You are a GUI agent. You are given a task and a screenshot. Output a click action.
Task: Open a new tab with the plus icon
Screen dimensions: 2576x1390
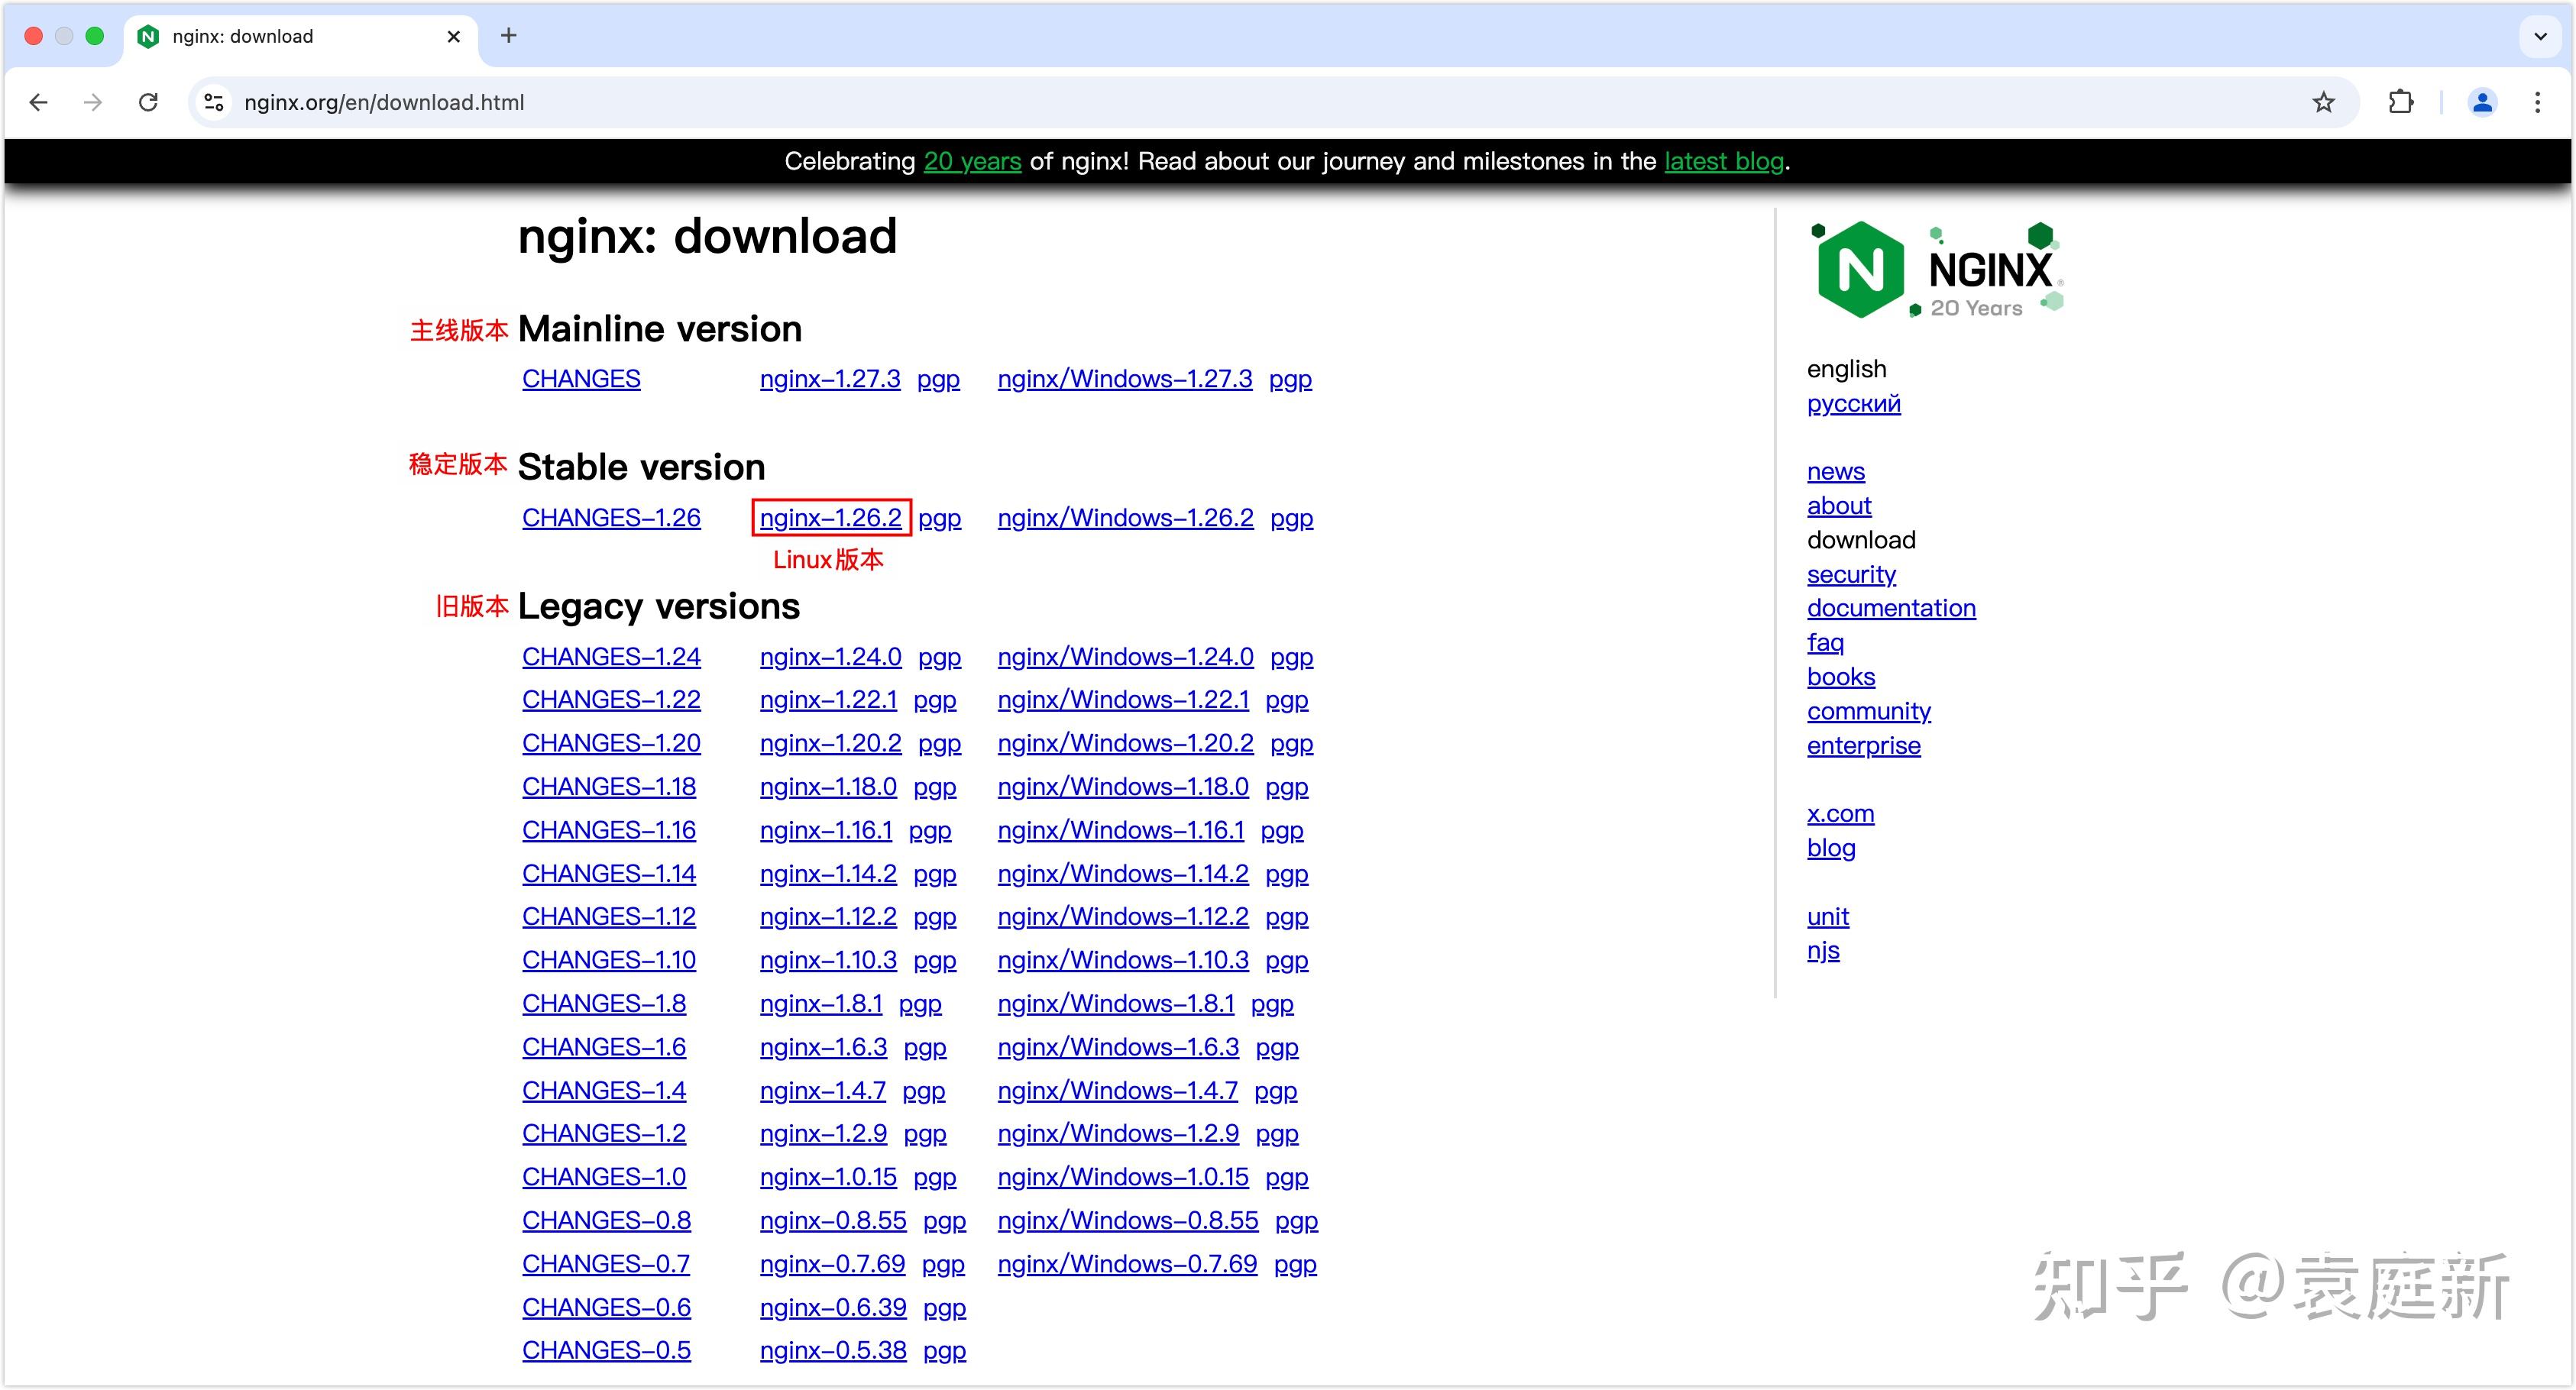click(509, 35)
